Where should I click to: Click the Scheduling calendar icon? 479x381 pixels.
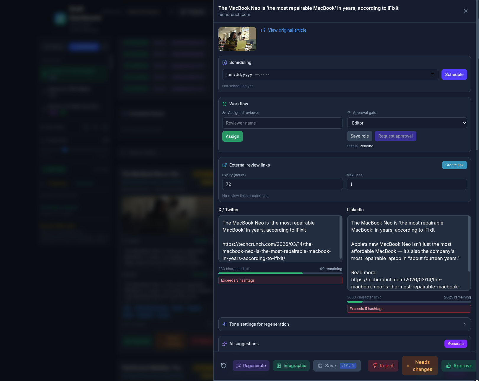tap(225, 62)
